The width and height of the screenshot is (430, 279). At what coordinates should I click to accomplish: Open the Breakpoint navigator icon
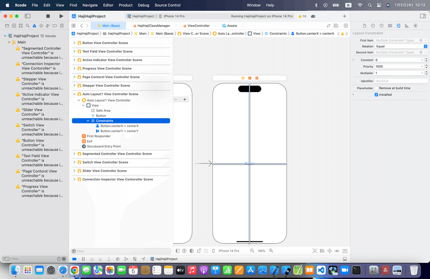(55, 26)
